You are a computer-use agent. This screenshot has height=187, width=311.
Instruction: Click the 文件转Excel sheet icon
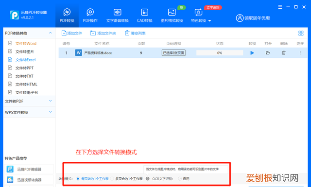click(10, 59)
